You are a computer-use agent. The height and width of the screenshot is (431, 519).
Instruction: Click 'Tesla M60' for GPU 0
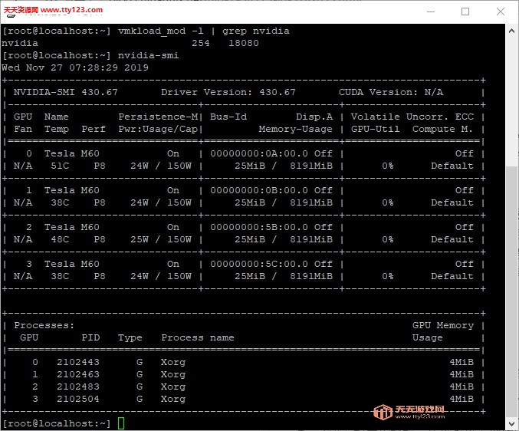tap(72, 153)
